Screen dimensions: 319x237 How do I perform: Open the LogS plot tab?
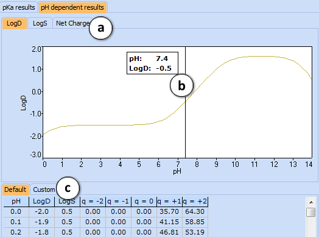click(40, 23)
